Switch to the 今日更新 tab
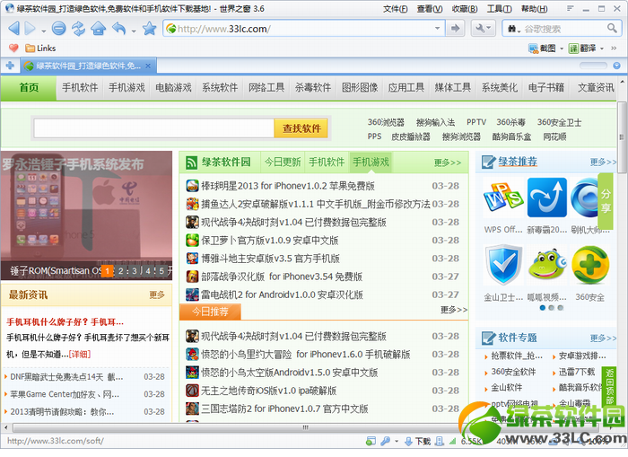 click(283, 162)
